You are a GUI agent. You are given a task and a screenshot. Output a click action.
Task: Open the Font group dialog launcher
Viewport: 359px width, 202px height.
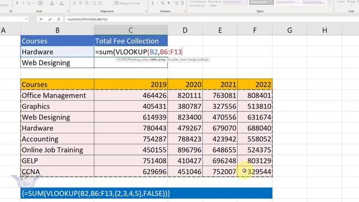click(68, 11)
